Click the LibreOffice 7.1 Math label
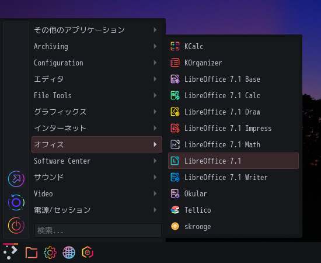Screen dimensions: 321x263 point(222,144)
